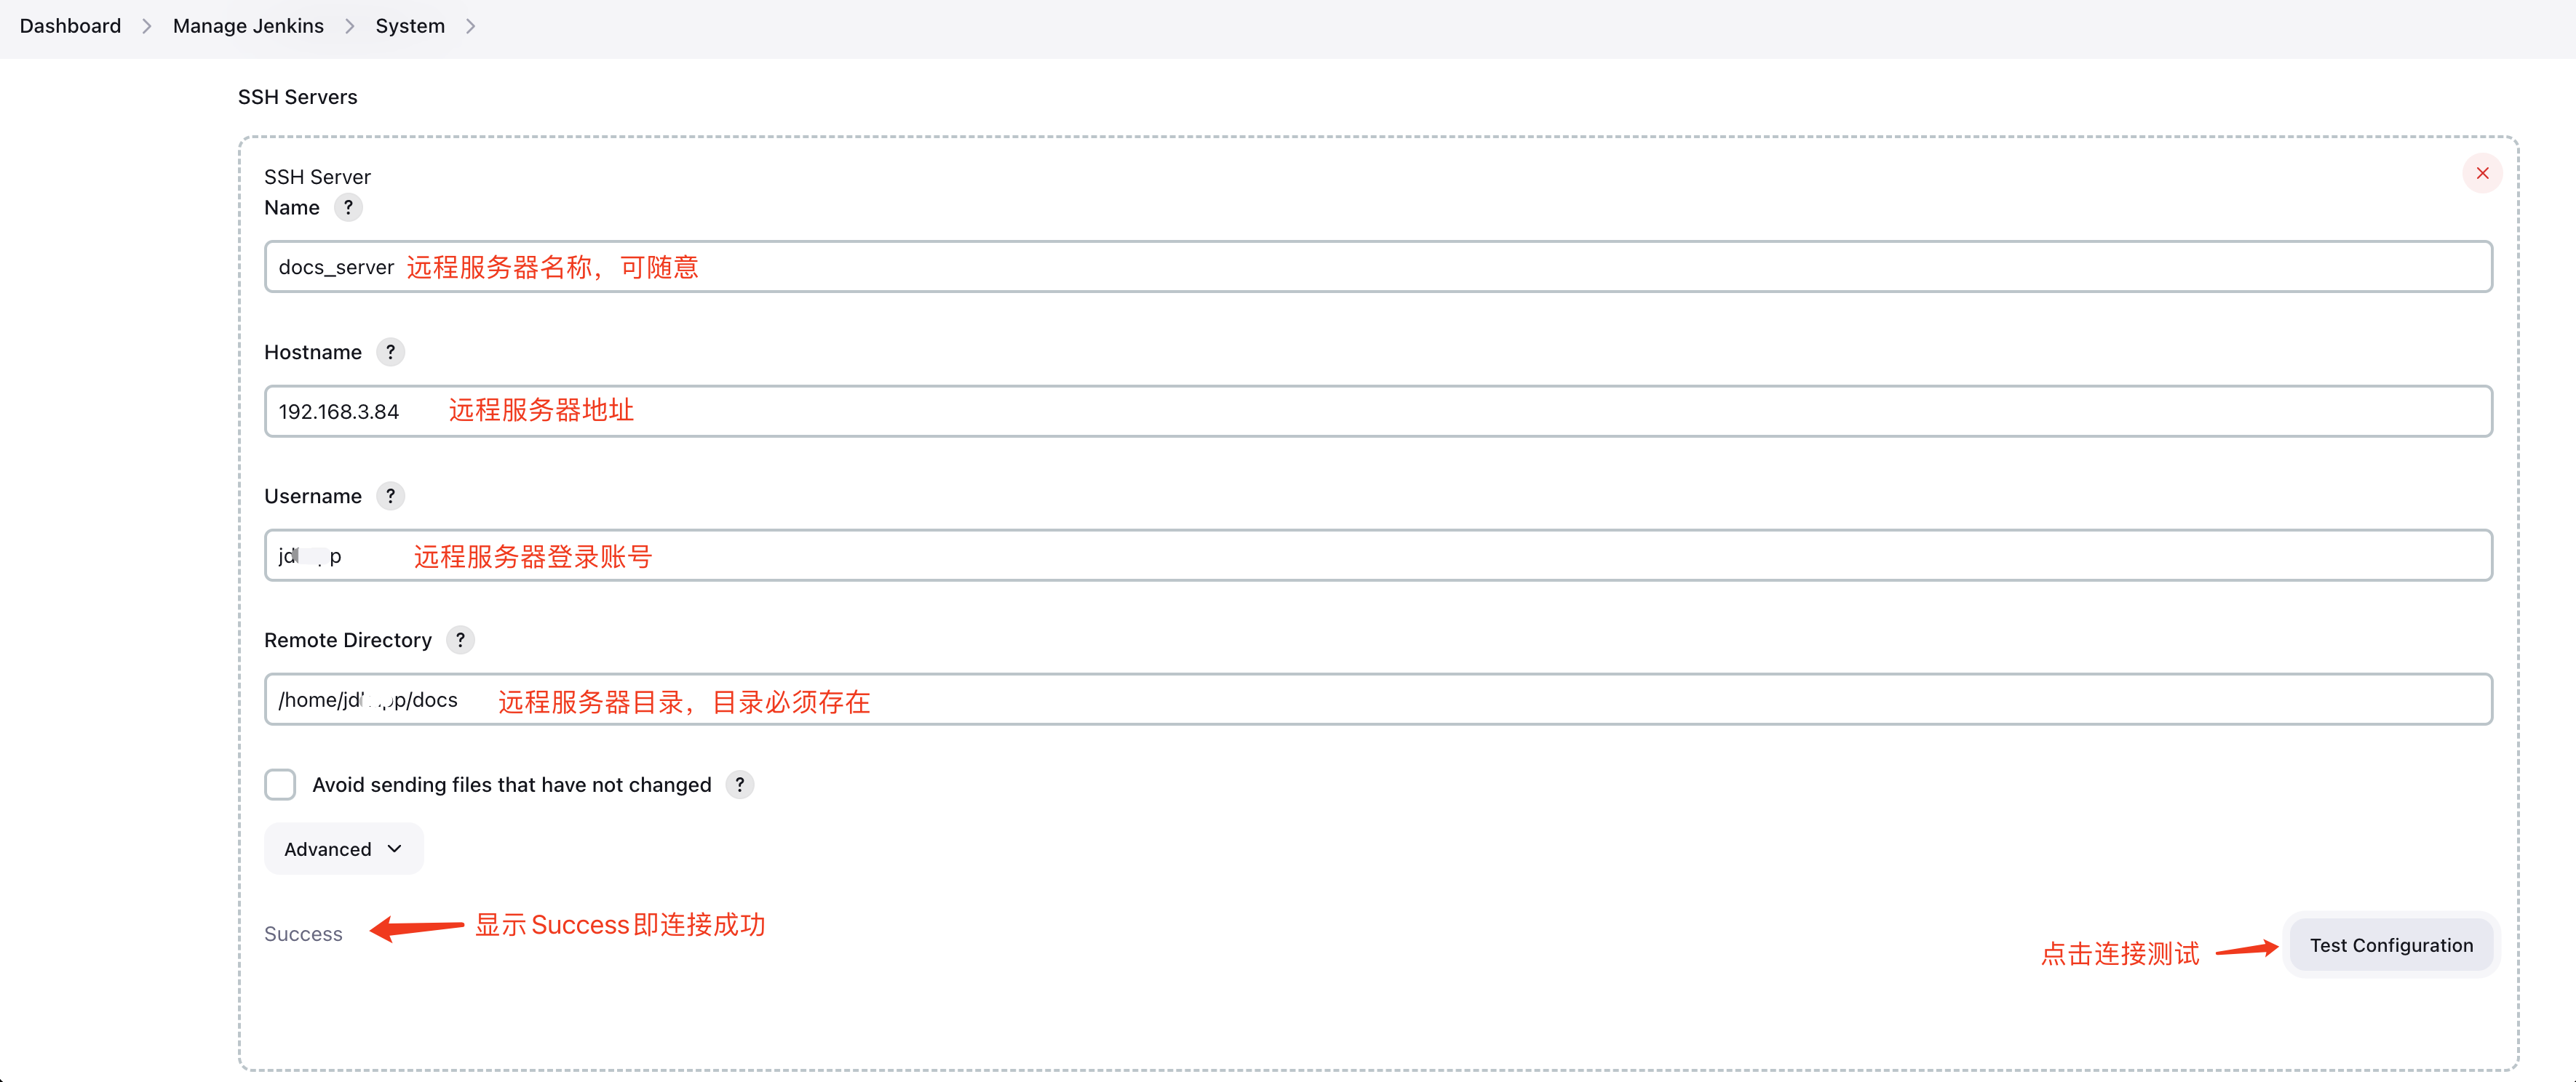Click the chevron after Dashboard breadcrumb

point(147,27)
